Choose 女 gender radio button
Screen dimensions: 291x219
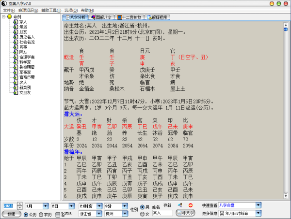(142, 214)
